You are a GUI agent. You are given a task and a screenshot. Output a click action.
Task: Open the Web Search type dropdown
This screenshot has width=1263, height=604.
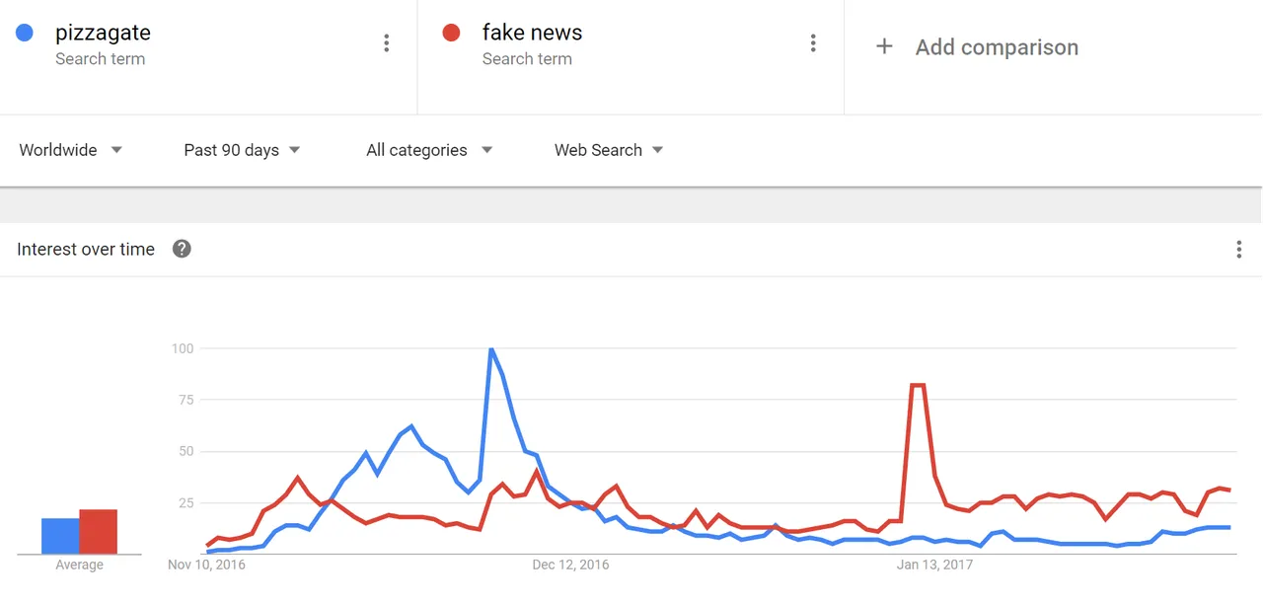pos(609,150)
